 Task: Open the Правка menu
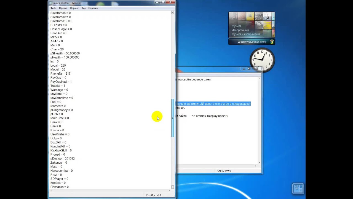coord(63,8)
